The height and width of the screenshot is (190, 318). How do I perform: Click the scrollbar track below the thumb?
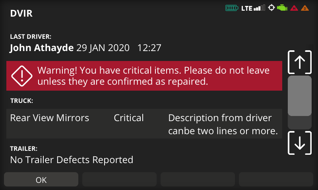[x=299, y=122]
